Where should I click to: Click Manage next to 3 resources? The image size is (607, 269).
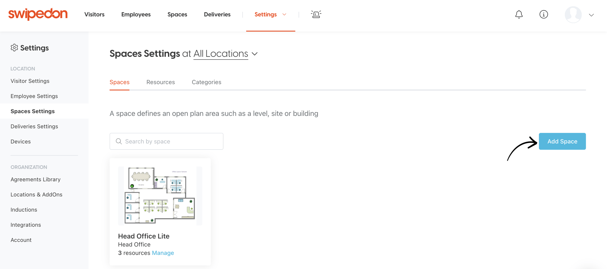(163, 253)
